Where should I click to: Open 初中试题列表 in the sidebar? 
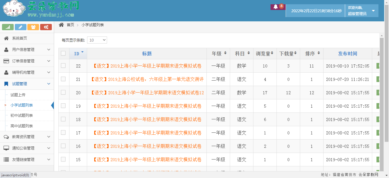click(22, 115)
